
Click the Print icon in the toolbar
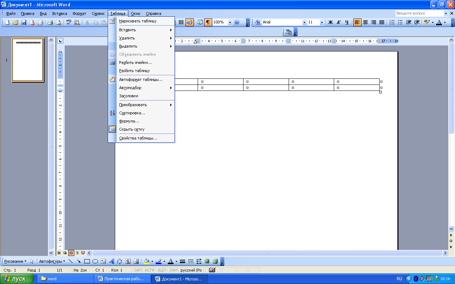click(x=50, y=22)
